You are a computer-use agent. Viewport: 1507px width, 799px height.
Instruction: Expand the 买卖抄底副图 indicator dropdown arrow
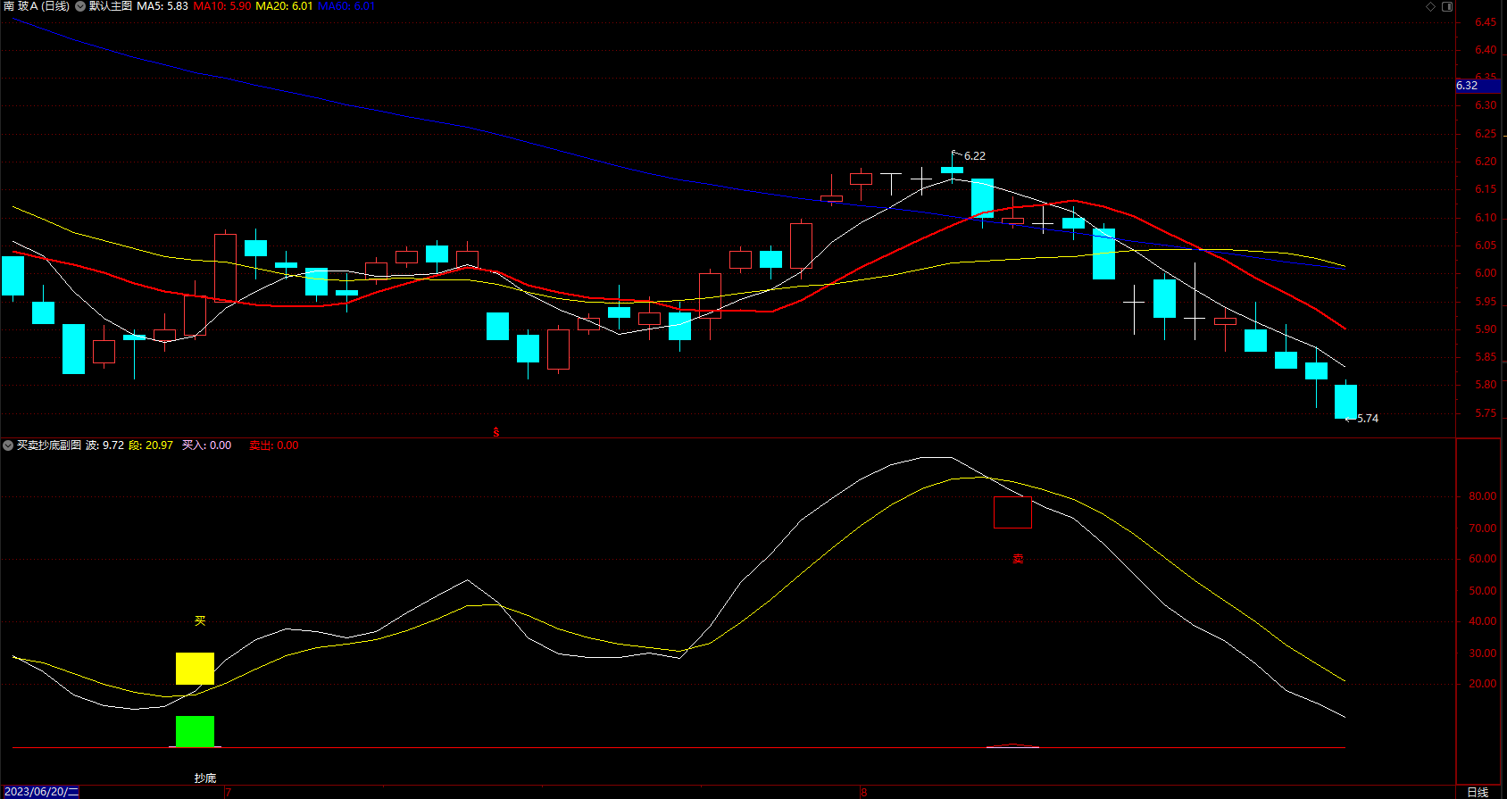pyautogui.click(x=8, y=445)
